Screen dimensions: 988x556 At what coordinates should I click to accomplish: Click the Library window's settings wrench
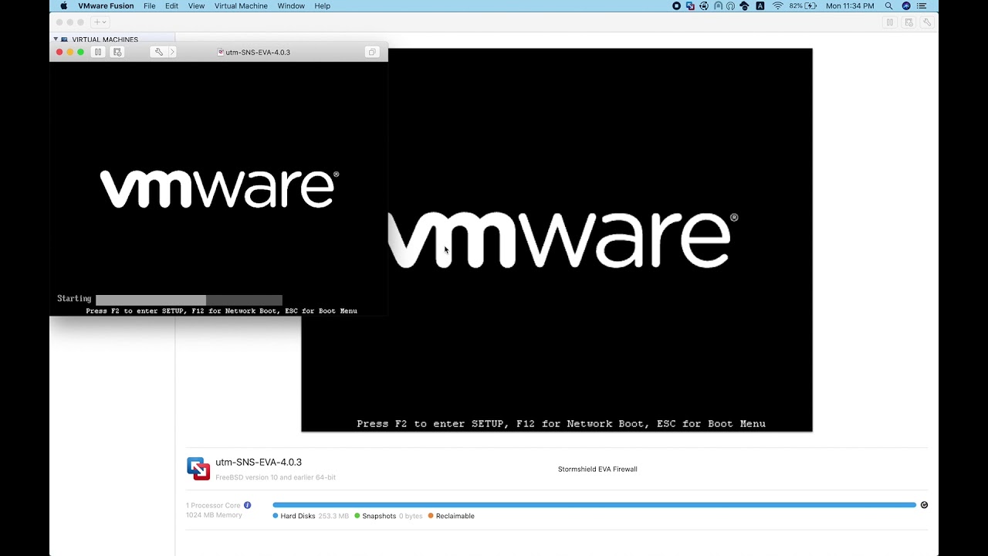click(927, 22)
